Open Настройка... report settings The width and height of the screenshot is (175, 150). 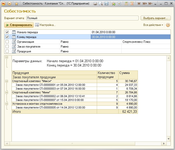coord(45,25)
